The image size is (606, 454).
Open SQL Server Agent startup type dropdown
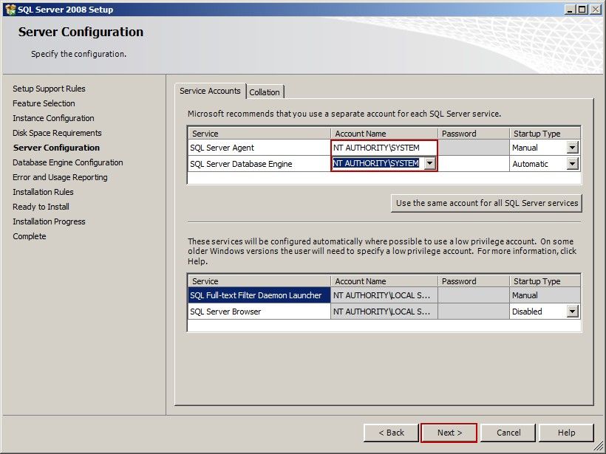pyautogui.click(x=573, y=147)
